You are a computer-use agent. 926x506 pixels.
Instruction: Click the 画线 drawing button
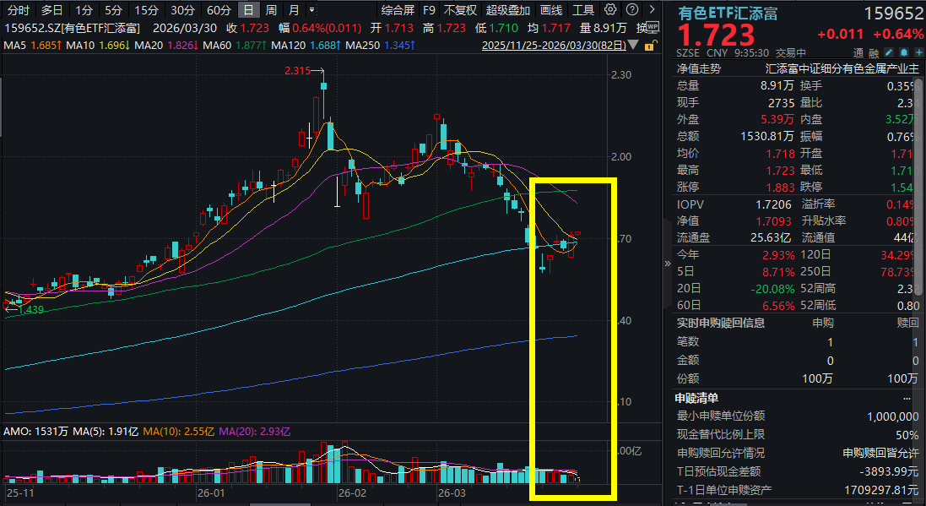coord(551,10)
